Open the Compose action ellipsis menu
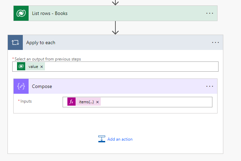This screenshot has width=241, height=161. click(x=210, y=86)
